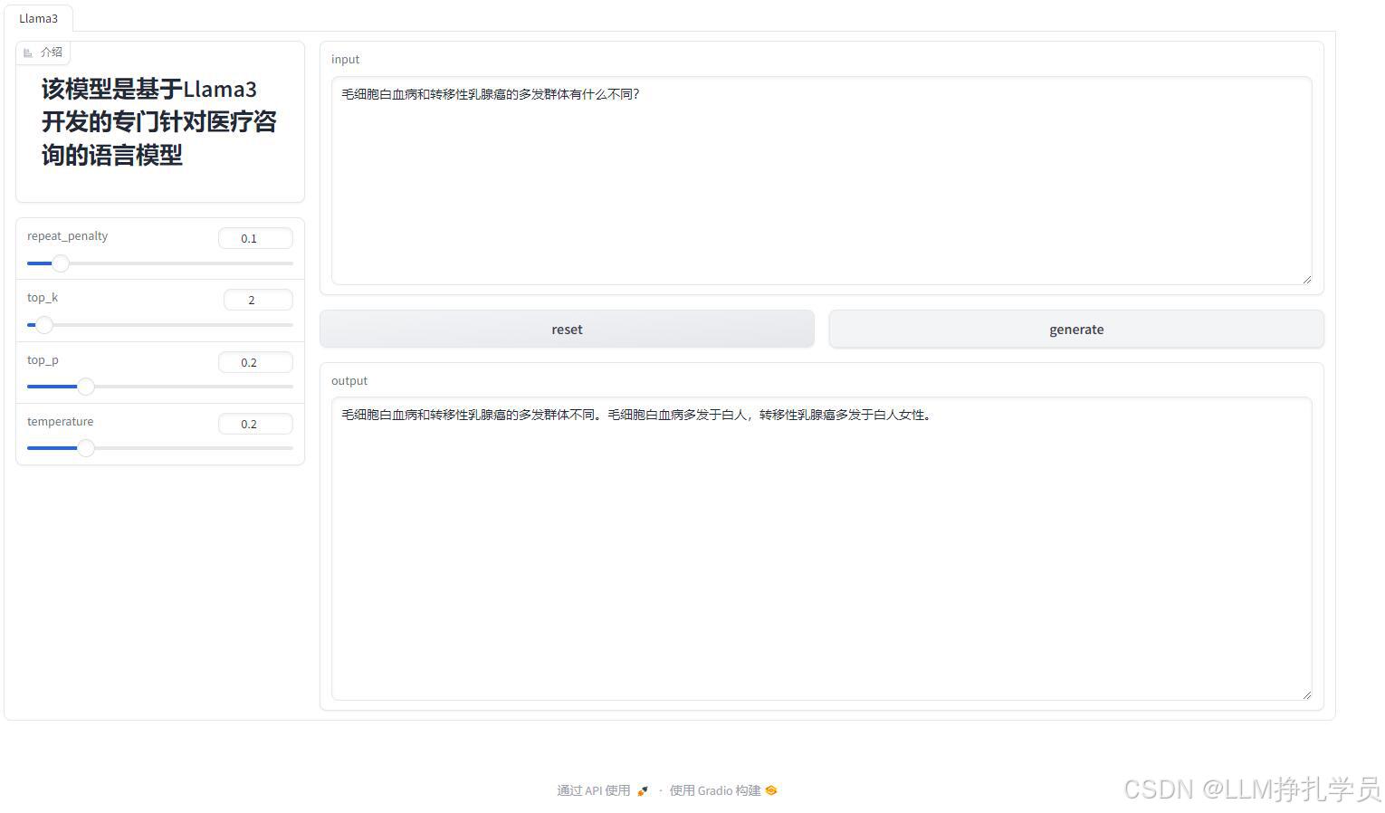Click the reset button
Screen dimensions: 1385x813
click(x=567, y=330)
